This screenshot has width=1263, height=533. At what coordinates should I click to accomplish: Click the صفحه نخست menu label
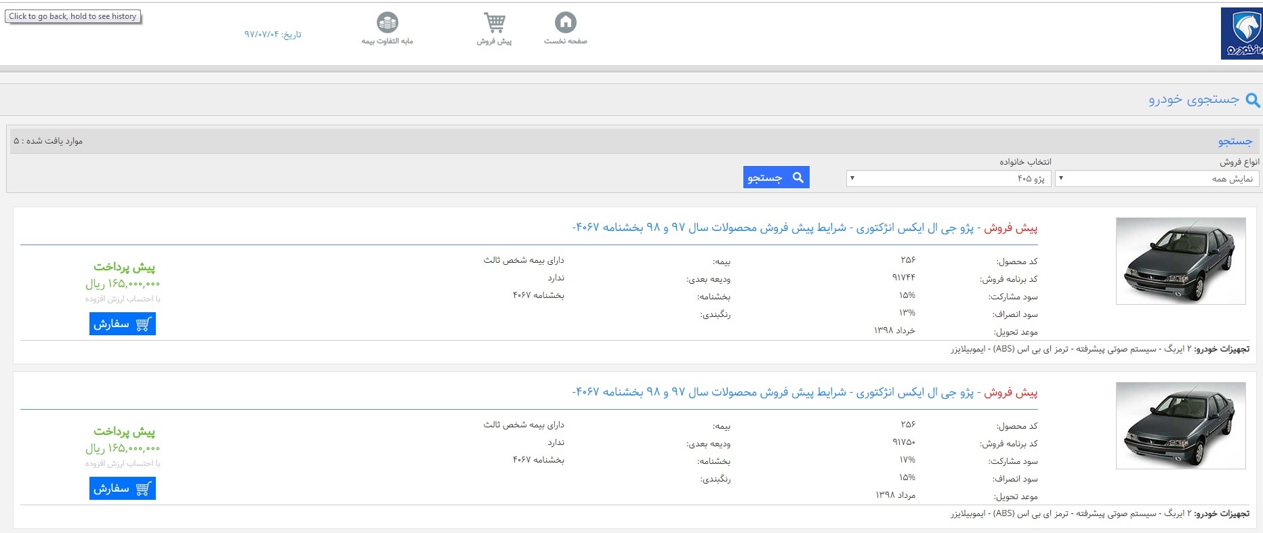coord(565,41)
